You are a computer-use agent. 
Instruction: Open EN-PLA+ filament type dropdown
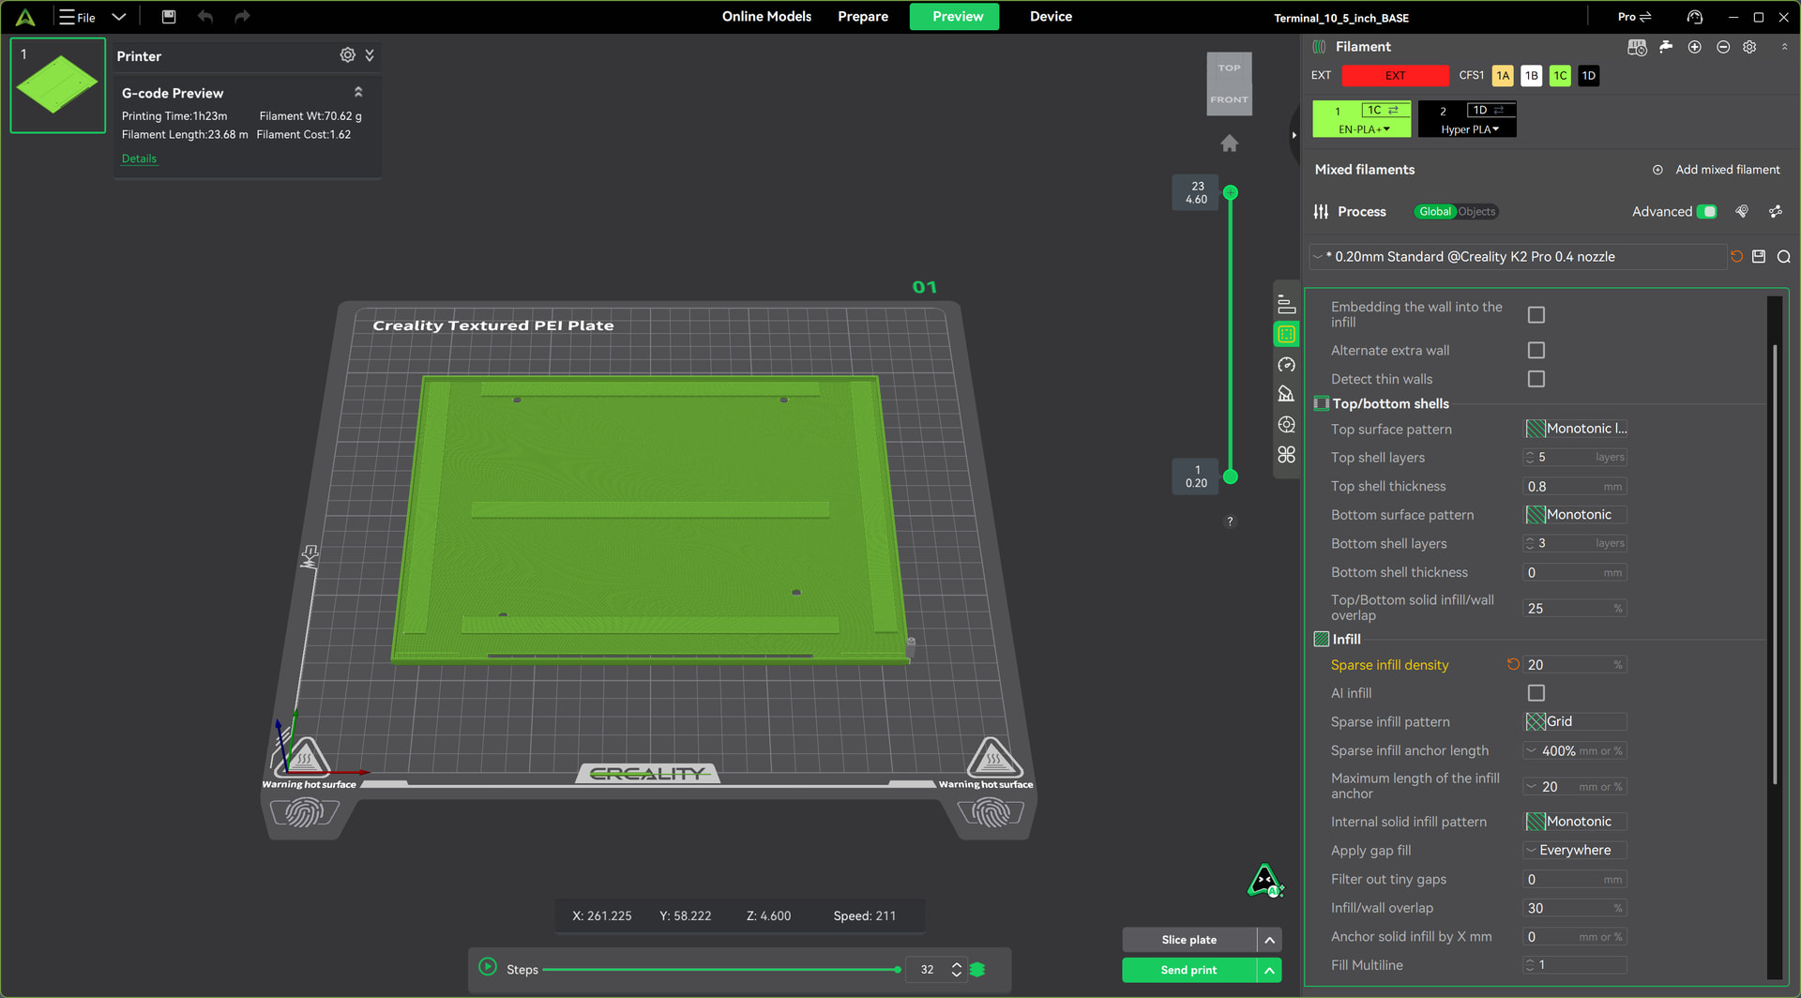(x=1364, y=129)
